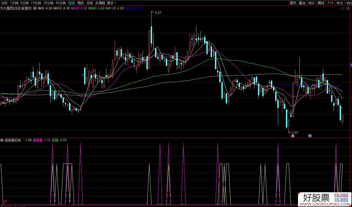The width and height of the screenshot is (352, 207).
Task: Activate the 画线 drawing tool
Action: (321, 3)
